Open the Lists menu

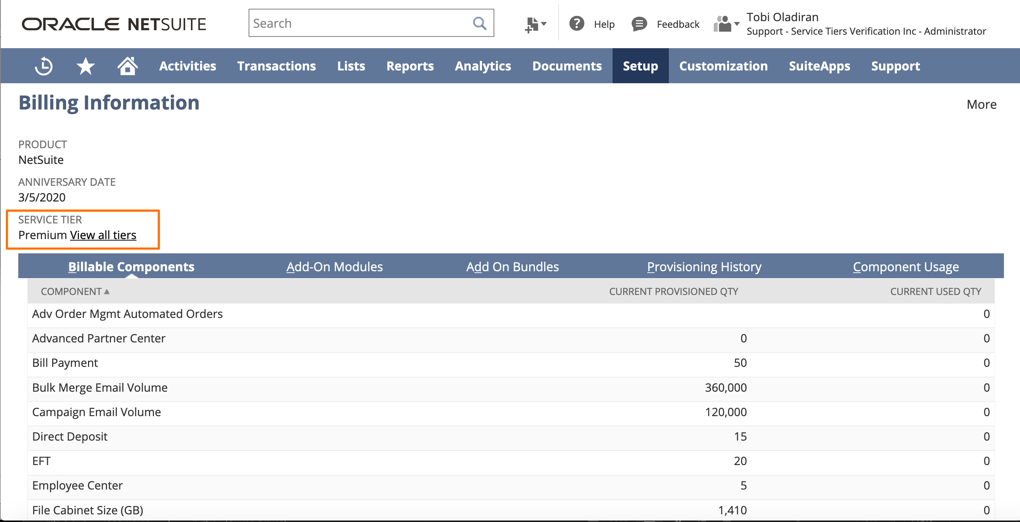click(x=351, y=66)
